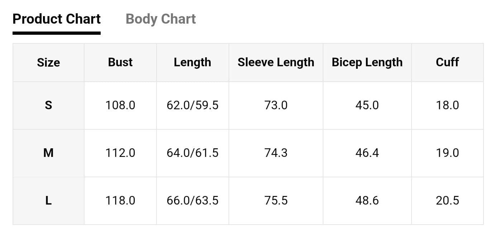
Task: Click the 64.0/61.5 length cell
Action: (x=192, y=153)
